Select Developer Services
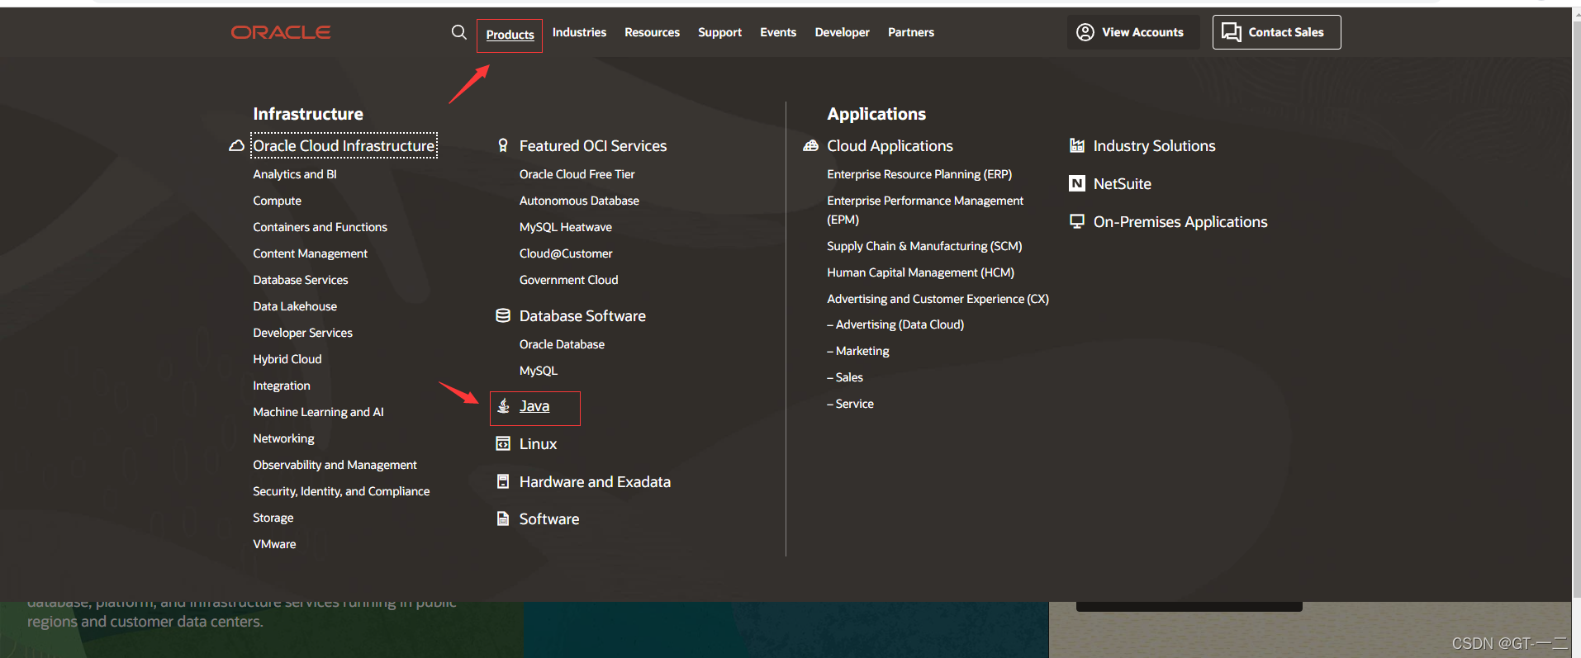The height and width of the screenshot is (658, 1581). click(302, 333)
